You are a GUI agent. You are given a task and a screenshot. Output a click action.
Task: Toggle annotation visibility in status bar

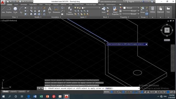pos(142,92)
